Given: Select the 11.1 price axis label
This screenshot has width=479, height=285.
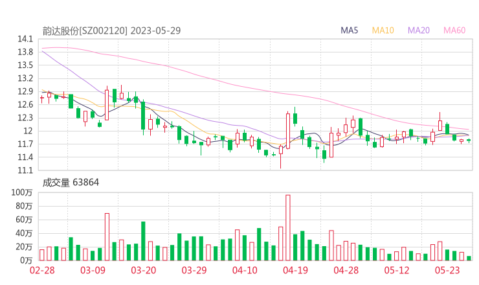Looking at the screenshot, I should point(25,170).
